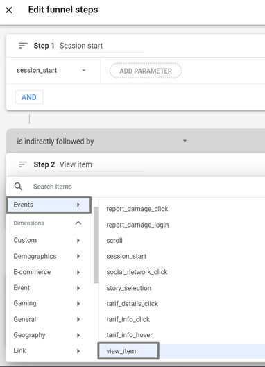Viewport: 265px width, 367px height.
Task: Choose the view_item event
Action: pyautogui.click(x=128, y=351)
